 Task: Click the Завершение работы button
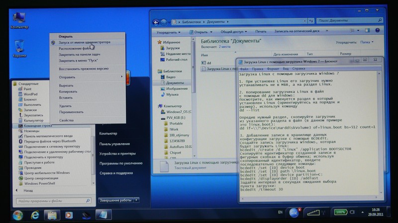point(116,200)
